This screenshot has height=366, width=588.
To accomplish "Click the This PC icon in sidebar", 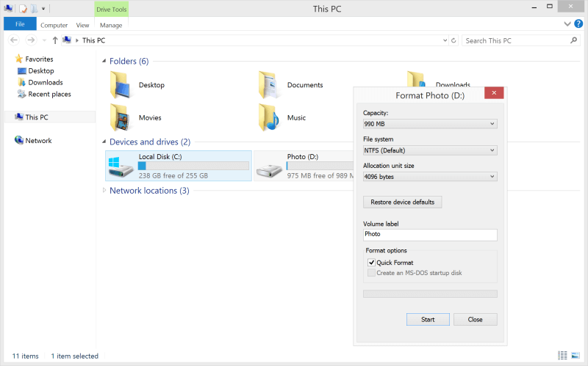I will click(19, 117).
